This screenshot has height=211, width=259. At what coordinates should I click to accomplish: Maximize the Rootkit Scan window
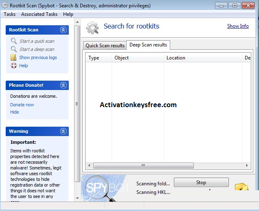tap(235, 6)
